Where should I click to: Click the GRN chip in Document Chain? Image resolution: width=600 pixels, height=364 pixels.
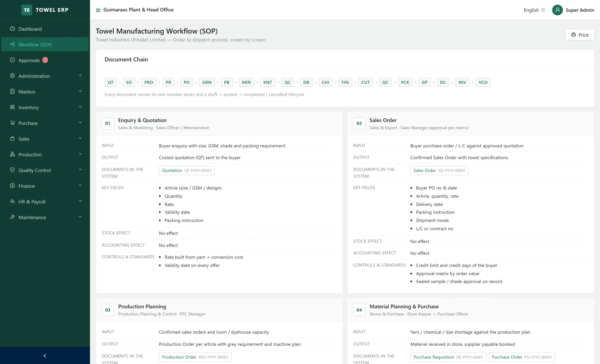[207, 82]
